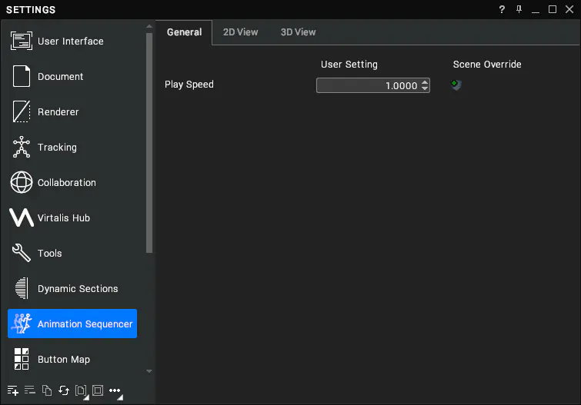Screen dimensions: 581x405
Task: Select Dynamic Sections settings
Action: [x=72, y=288]
